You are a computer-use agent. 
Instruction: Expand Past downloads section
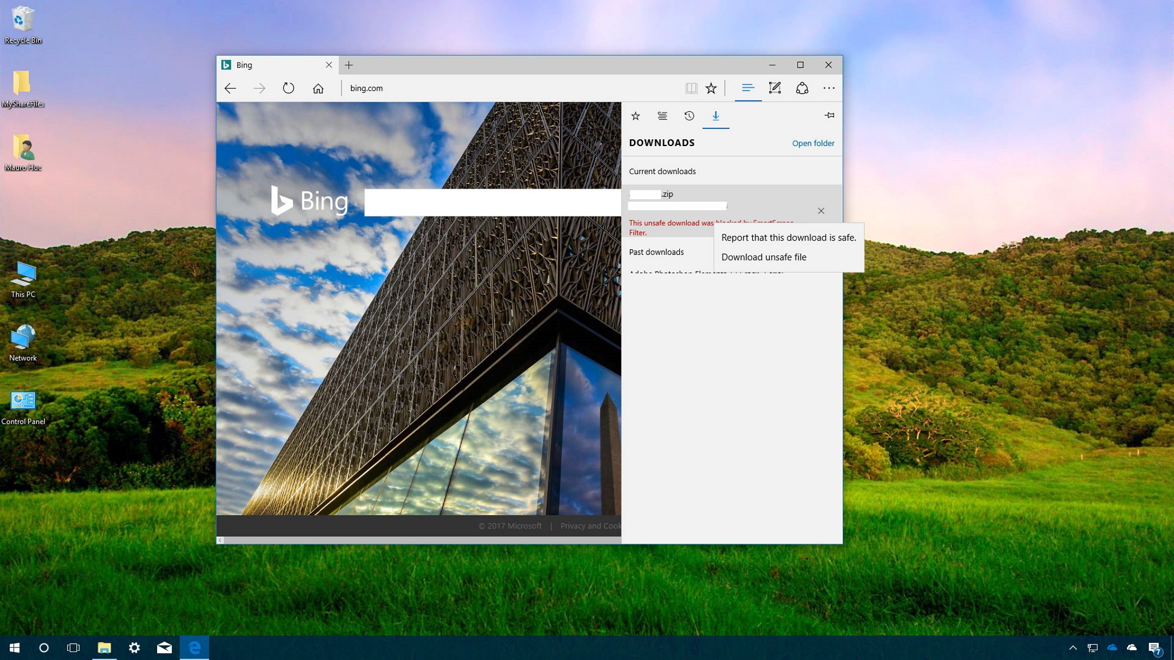pyautogui.click(x=656, y=252)
